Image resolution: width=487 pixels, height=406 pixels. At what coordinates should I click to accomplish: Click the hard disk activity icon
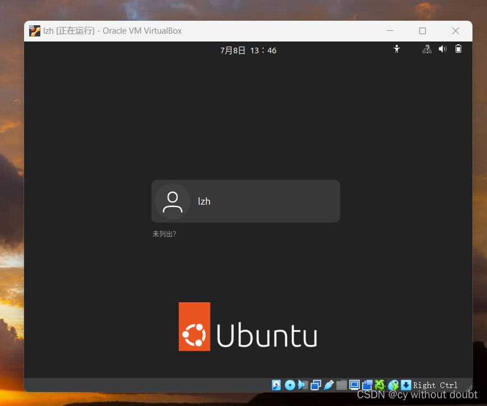(x=276, y=385)
